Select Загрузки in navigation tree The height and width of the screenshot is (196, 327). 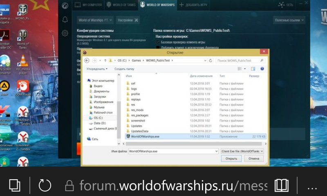click(98, 97)
